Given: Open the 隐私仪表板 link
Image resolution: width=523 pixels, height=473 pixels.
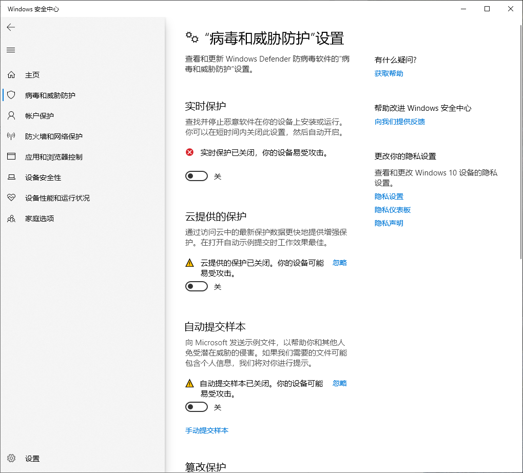Looking at the screenshot, I should [x=393, y=210].
